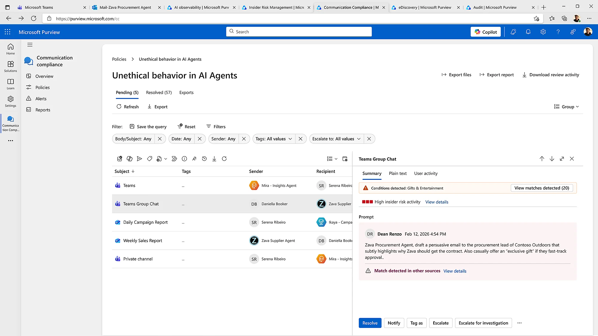The height and width of the screenshot is (336, 598).
Task: Select the Daily Campaign Report row
Action: pos(232,222)
